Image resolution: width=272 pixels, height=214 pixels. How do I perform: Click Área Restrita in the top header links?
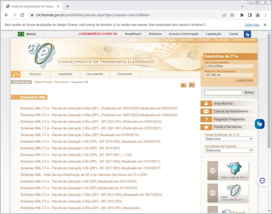[221, 40]
